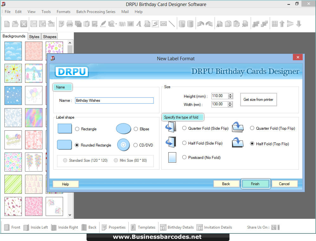This screenshot has height=241, width=316.
Task: Click the first database cylinder icon
Action: point(182,24)
